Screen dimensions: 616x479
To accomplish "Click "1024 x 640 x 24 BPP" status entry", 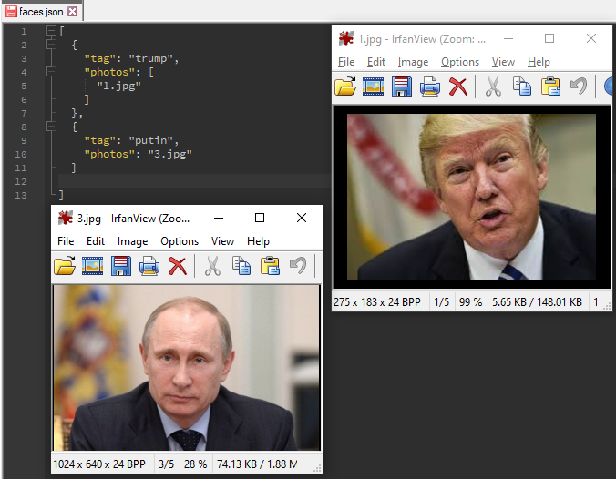I will (99, 464).
